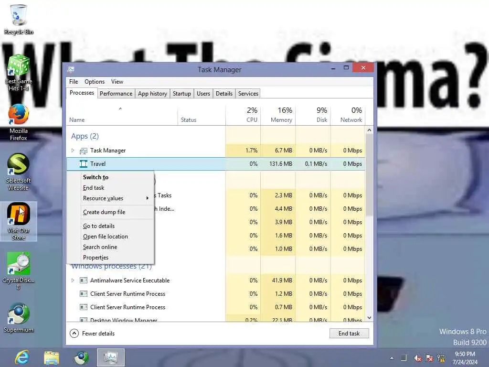This screenshot has width=489, height=367.
Task: Switch to the Users tab
Action: click(x=203, y=94)
